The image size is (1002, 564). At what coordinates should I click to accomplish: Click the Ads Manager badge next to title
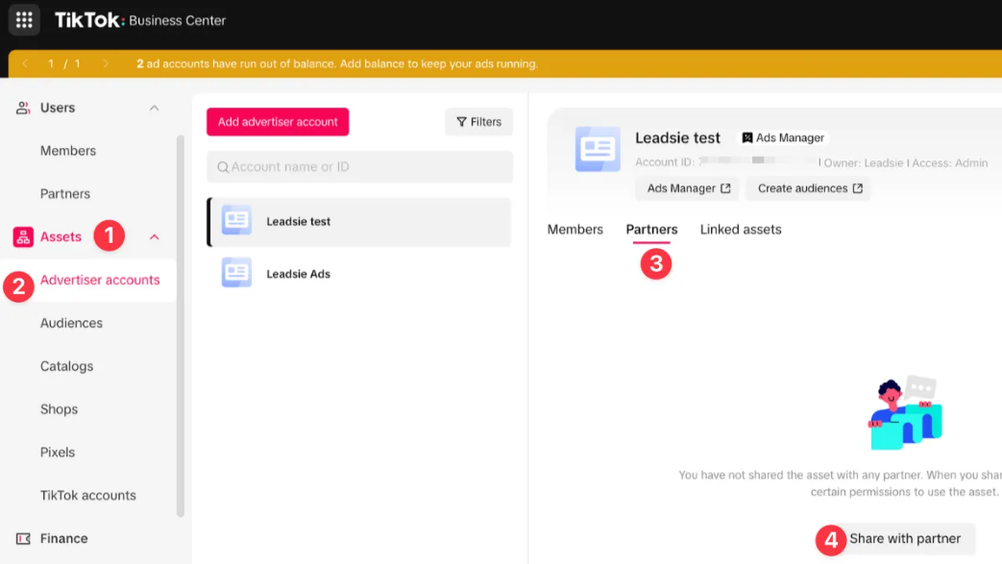pos(783,137)
